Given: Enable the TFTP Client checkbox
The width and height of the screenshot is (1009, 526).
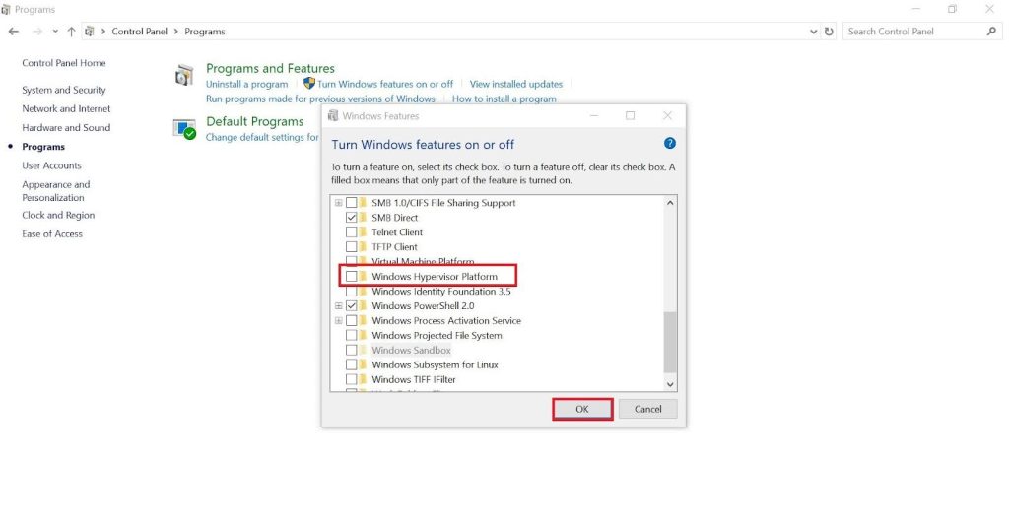Looking at the screenshot, I should (x=352, y=247).
